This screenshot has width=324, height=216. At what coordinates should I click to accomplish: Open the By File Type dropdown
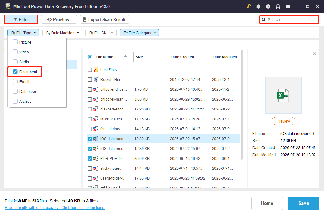(x=23, y=33)
